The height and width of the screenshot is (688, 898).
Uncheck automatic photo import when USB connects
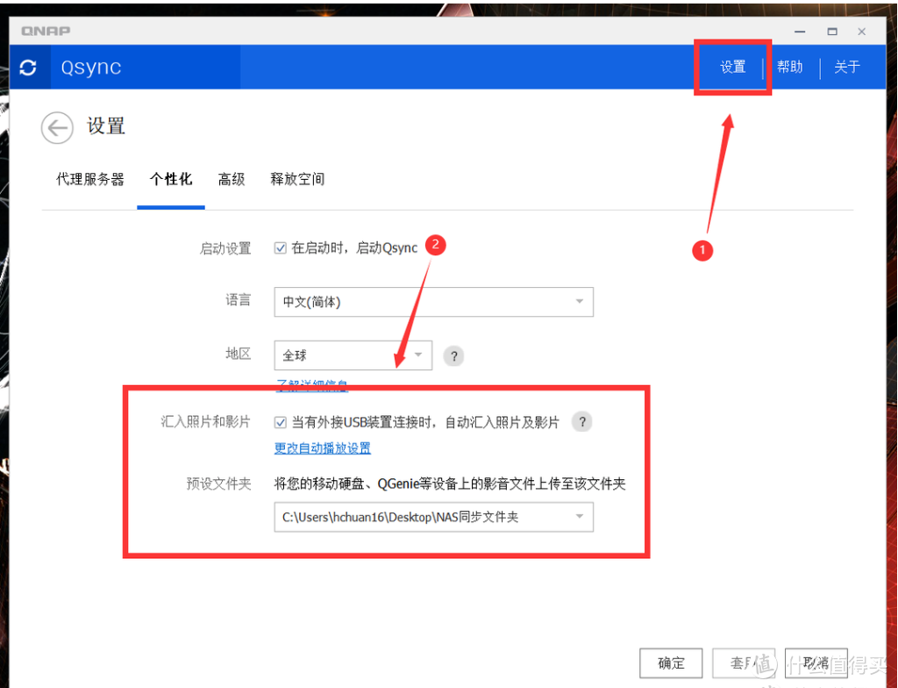click(279, 422)
